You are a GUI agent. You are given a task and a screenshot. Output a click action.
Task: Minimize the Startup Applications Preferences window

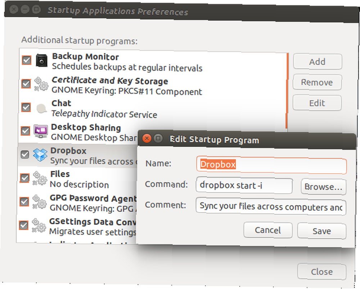pyautogui.click(x=25, y=9)
